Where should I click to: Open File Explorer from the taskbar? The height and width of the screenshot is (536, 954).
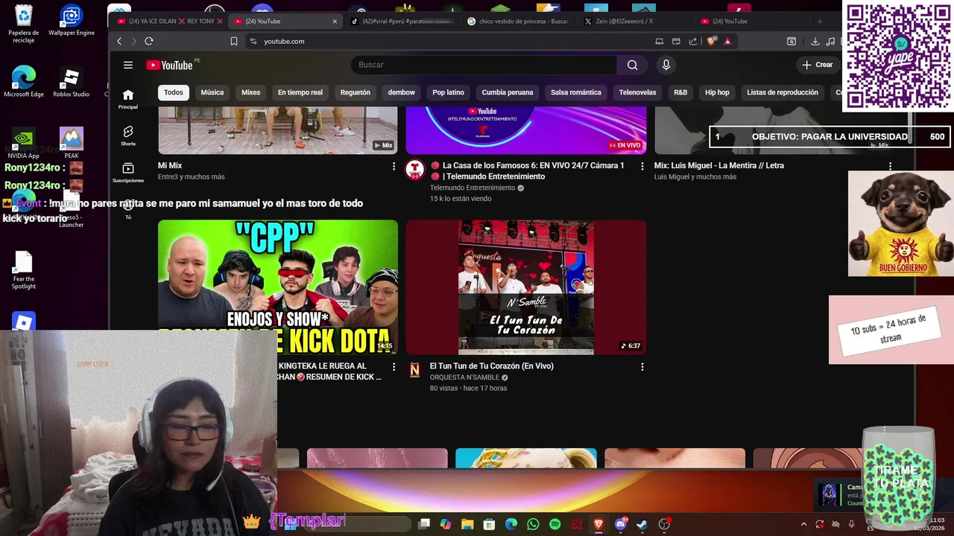[x=467, y=524]
